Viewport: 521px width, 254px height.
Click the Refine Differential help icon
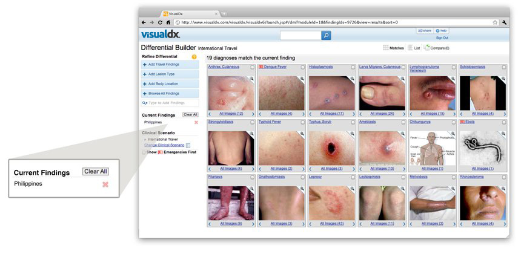click(x=194, y=57)
